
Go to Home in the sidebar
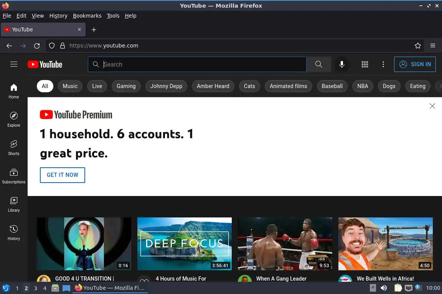click(13, 91)
